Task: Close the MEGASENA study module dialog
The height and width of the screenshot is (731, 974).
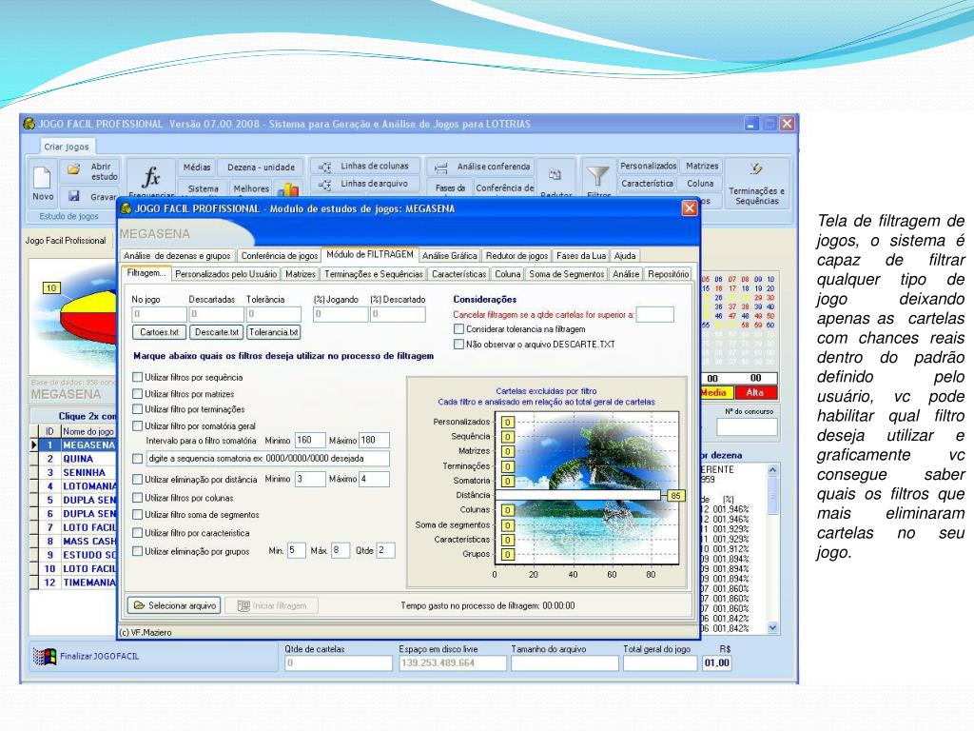Action: pyautogui.click(x=689, y=208)
